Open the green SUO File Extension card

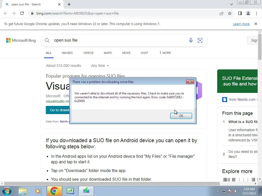237,81
